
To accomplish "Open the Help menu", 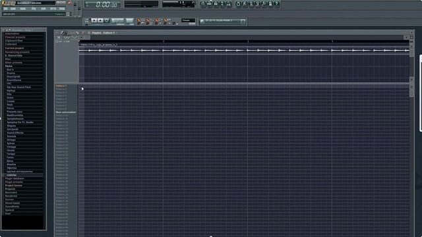I will tap(62, 9).
